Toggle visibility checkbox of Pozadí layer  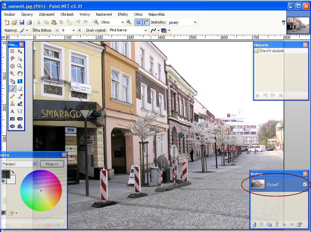(305, 185)
